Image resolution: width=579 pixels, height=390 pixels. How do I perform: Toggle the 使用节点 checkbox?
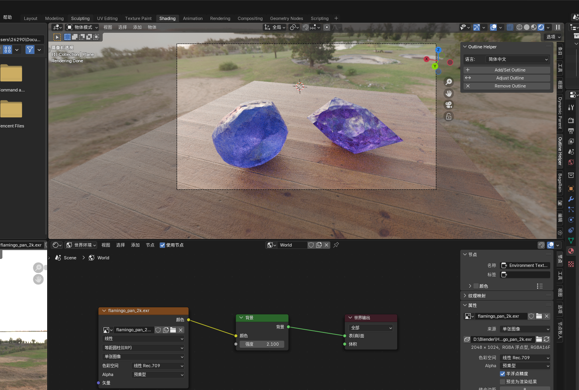pos(162,245)
